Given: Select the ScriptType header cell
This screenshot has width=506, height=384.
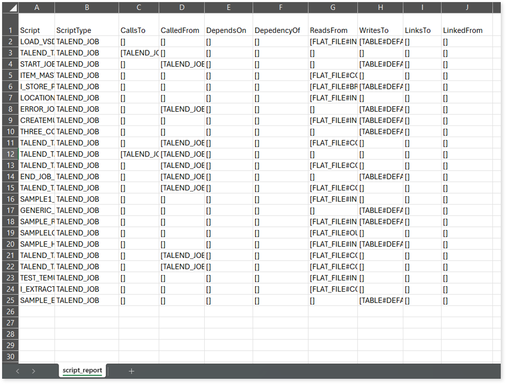Looking at the screenshot, I should [86, 30].
